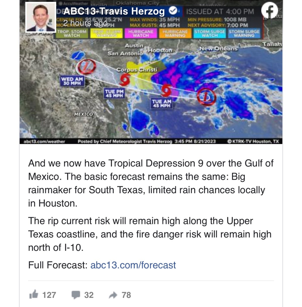The height and width of the screenshot is (307, 302).
Task: Click the WED AM 30 MPH label
Action: click(72, 81)
